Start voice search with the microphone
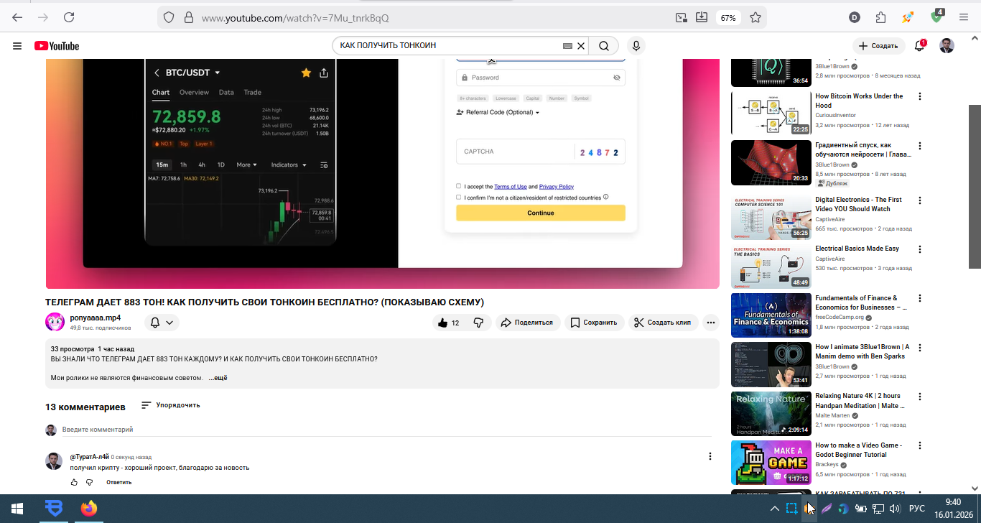The width and height of the screenshot is (981, 523). pyautogui.click(x=636, y=46)
